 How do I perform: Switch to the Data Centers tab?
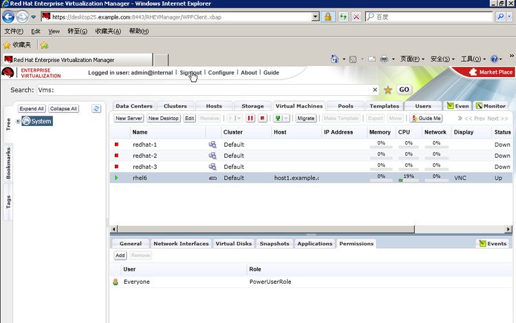(134, 106)
